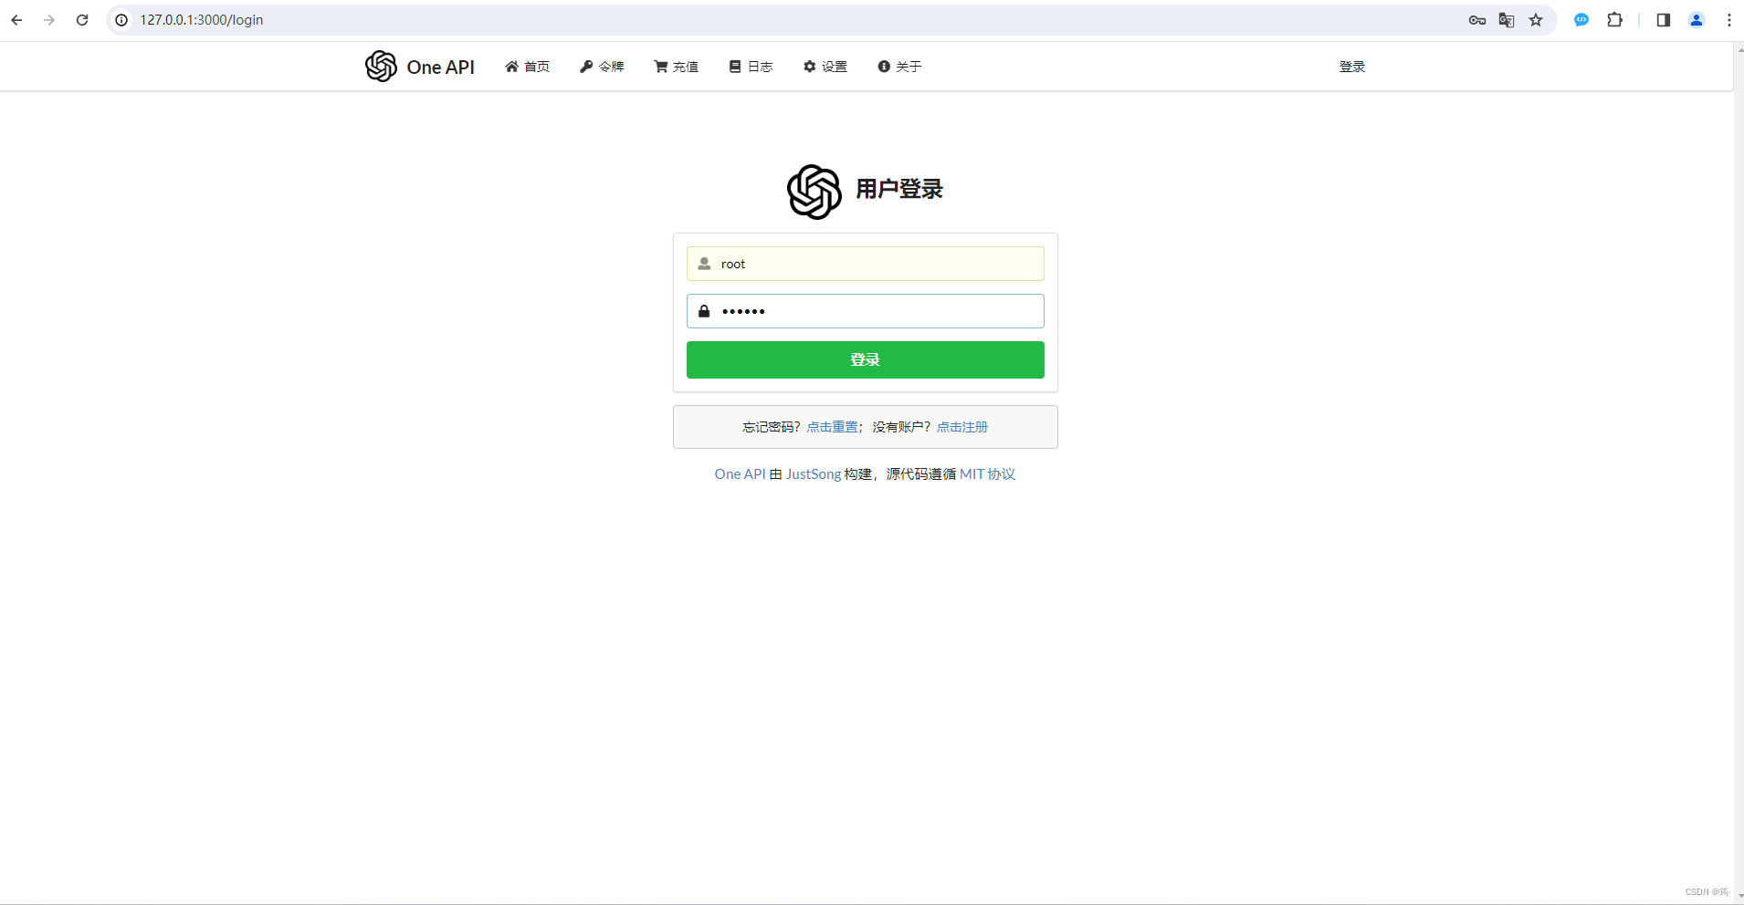The height and width of the screenshot is (905, 1744).
Task: Click the green 登录 submit button
Action: pyautogui.click(x=865, y=359)
